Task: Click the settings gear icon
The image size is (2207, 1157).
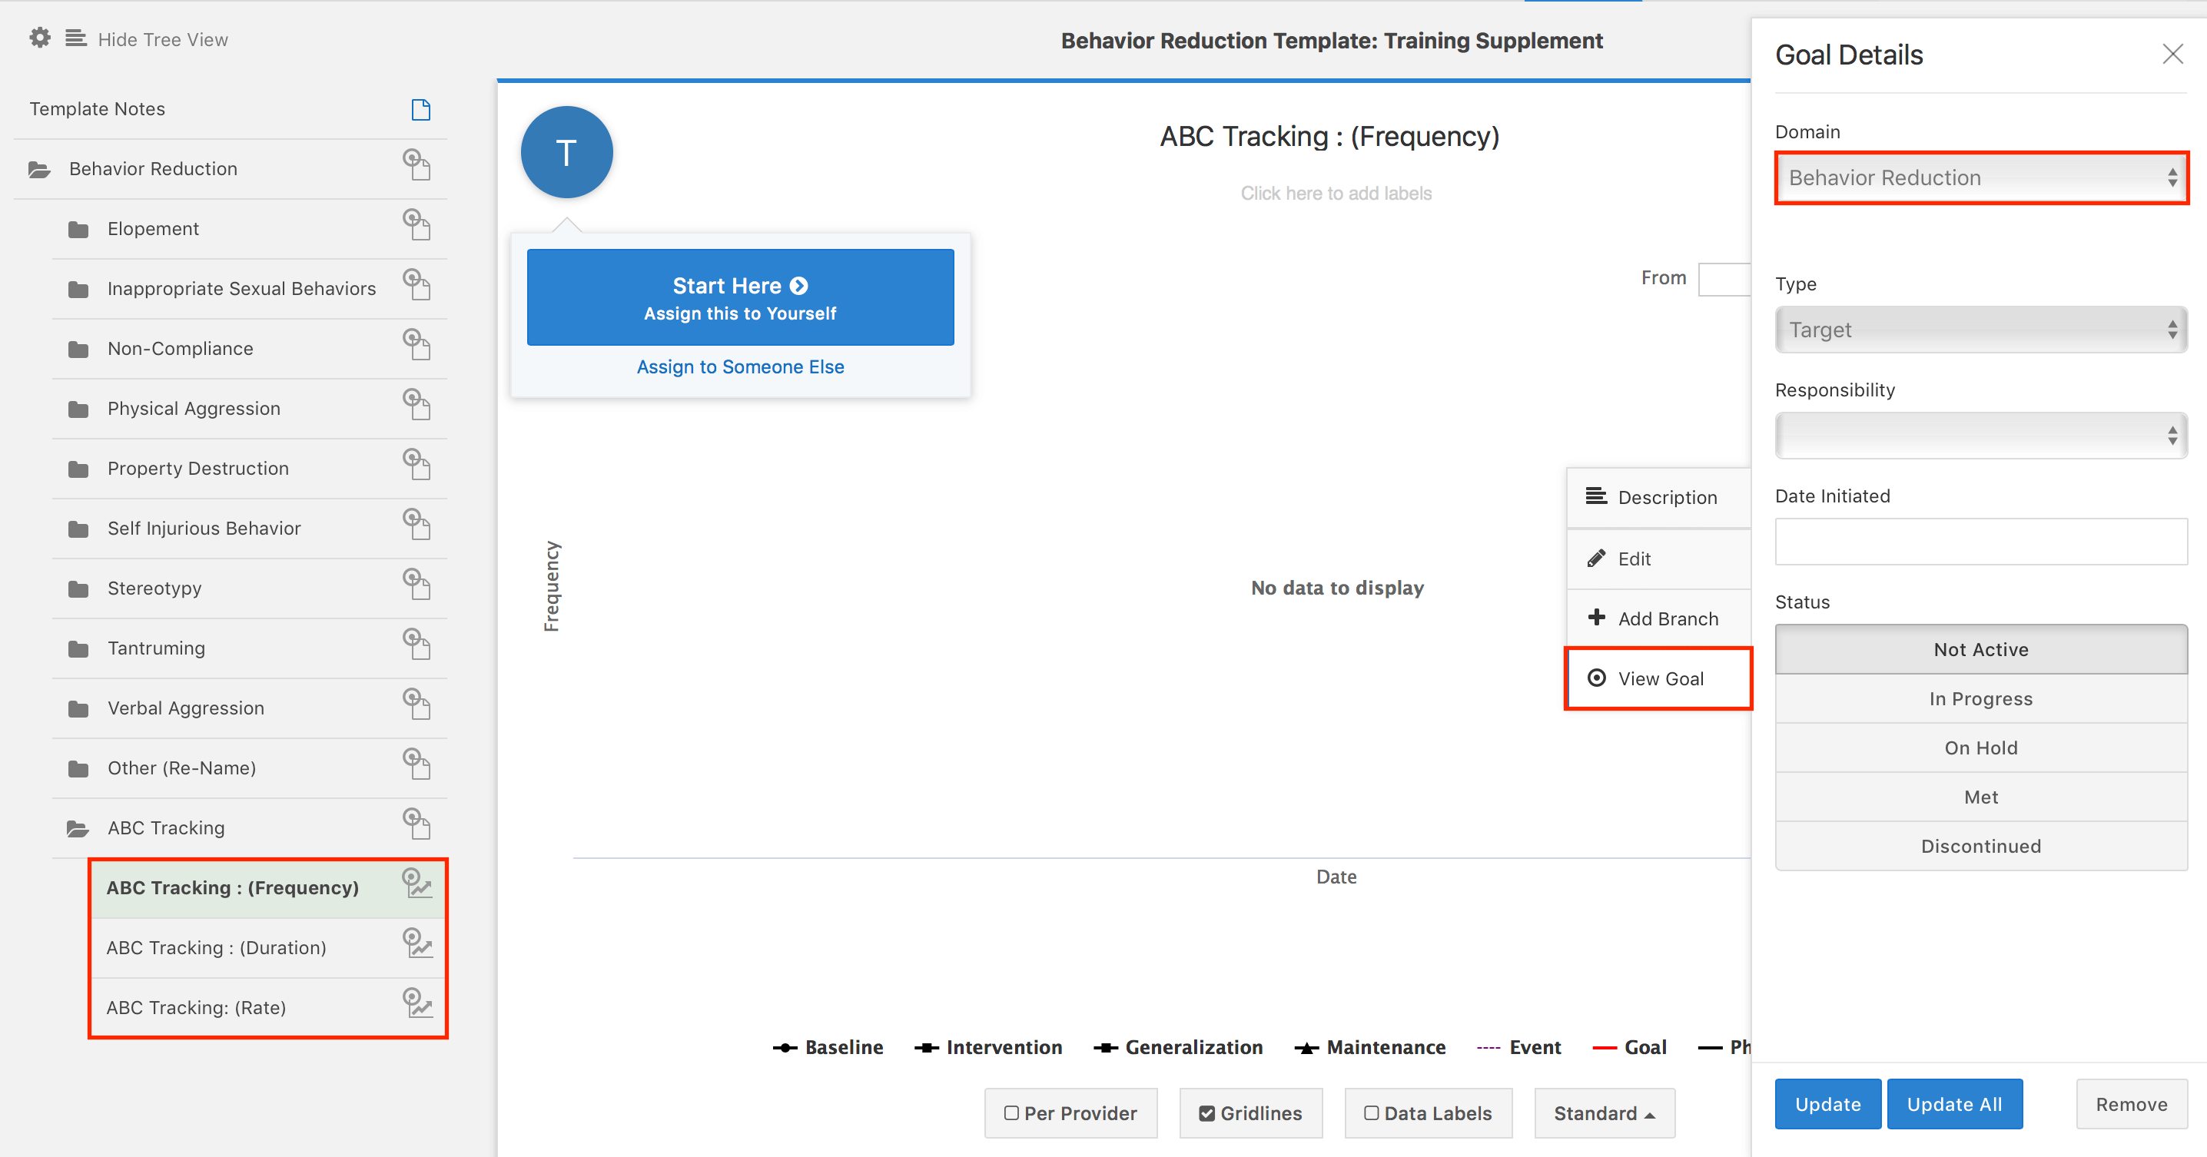Action: [x=39, y=38]
